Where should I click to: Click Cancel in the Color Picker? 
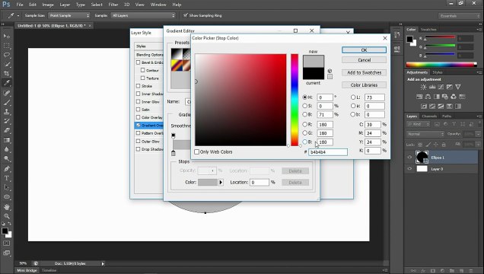(364, 60)
